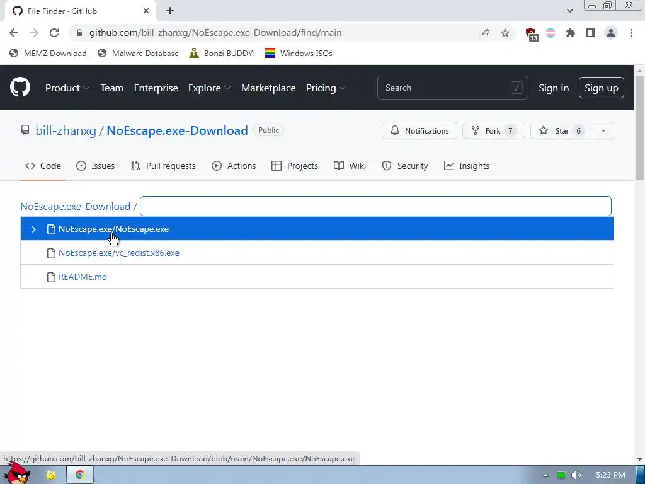The image size is (645, 484).
Task: Expand the Explore menu
Action: 209,88
